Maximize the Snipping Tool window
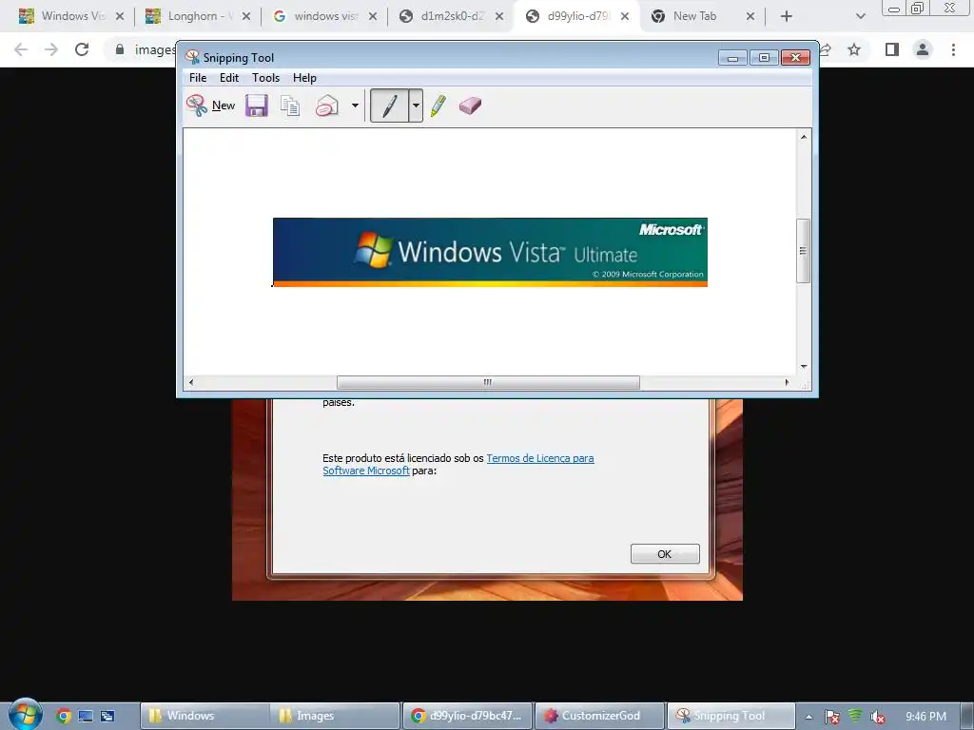Screen dimensions: 974x730 [764, 58]
